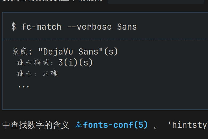Select the word Sans in the command
This screenshot has height=139, width=208.
pyautogui.click(x=127, y=27)
